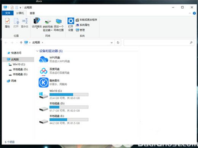The height and width of the screenshot is (148, 198).
Task: Click the WPS网盘 cloud icon
Action: (43, 60)
